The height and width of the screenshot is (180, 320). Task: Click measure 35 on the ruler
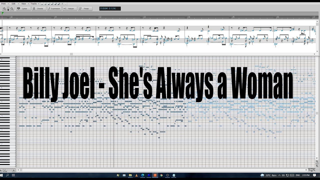(x=233, y=17)
